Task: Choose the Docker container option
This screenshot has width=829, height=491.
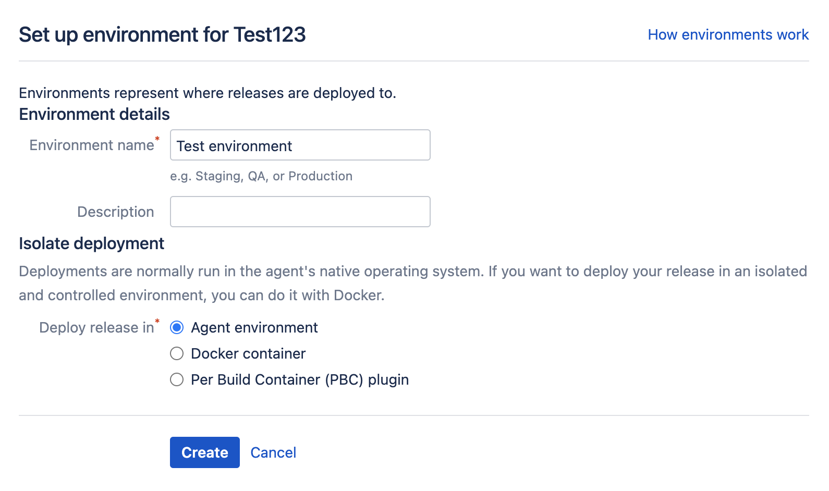Action: tap(177, 353)
